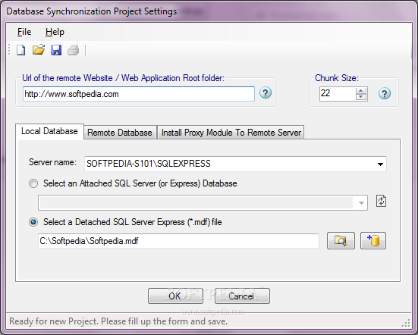The width and height of the screenshot is (418, 335).
Task: Expand the Server name dropdown
Action: (x=380, y=164)
